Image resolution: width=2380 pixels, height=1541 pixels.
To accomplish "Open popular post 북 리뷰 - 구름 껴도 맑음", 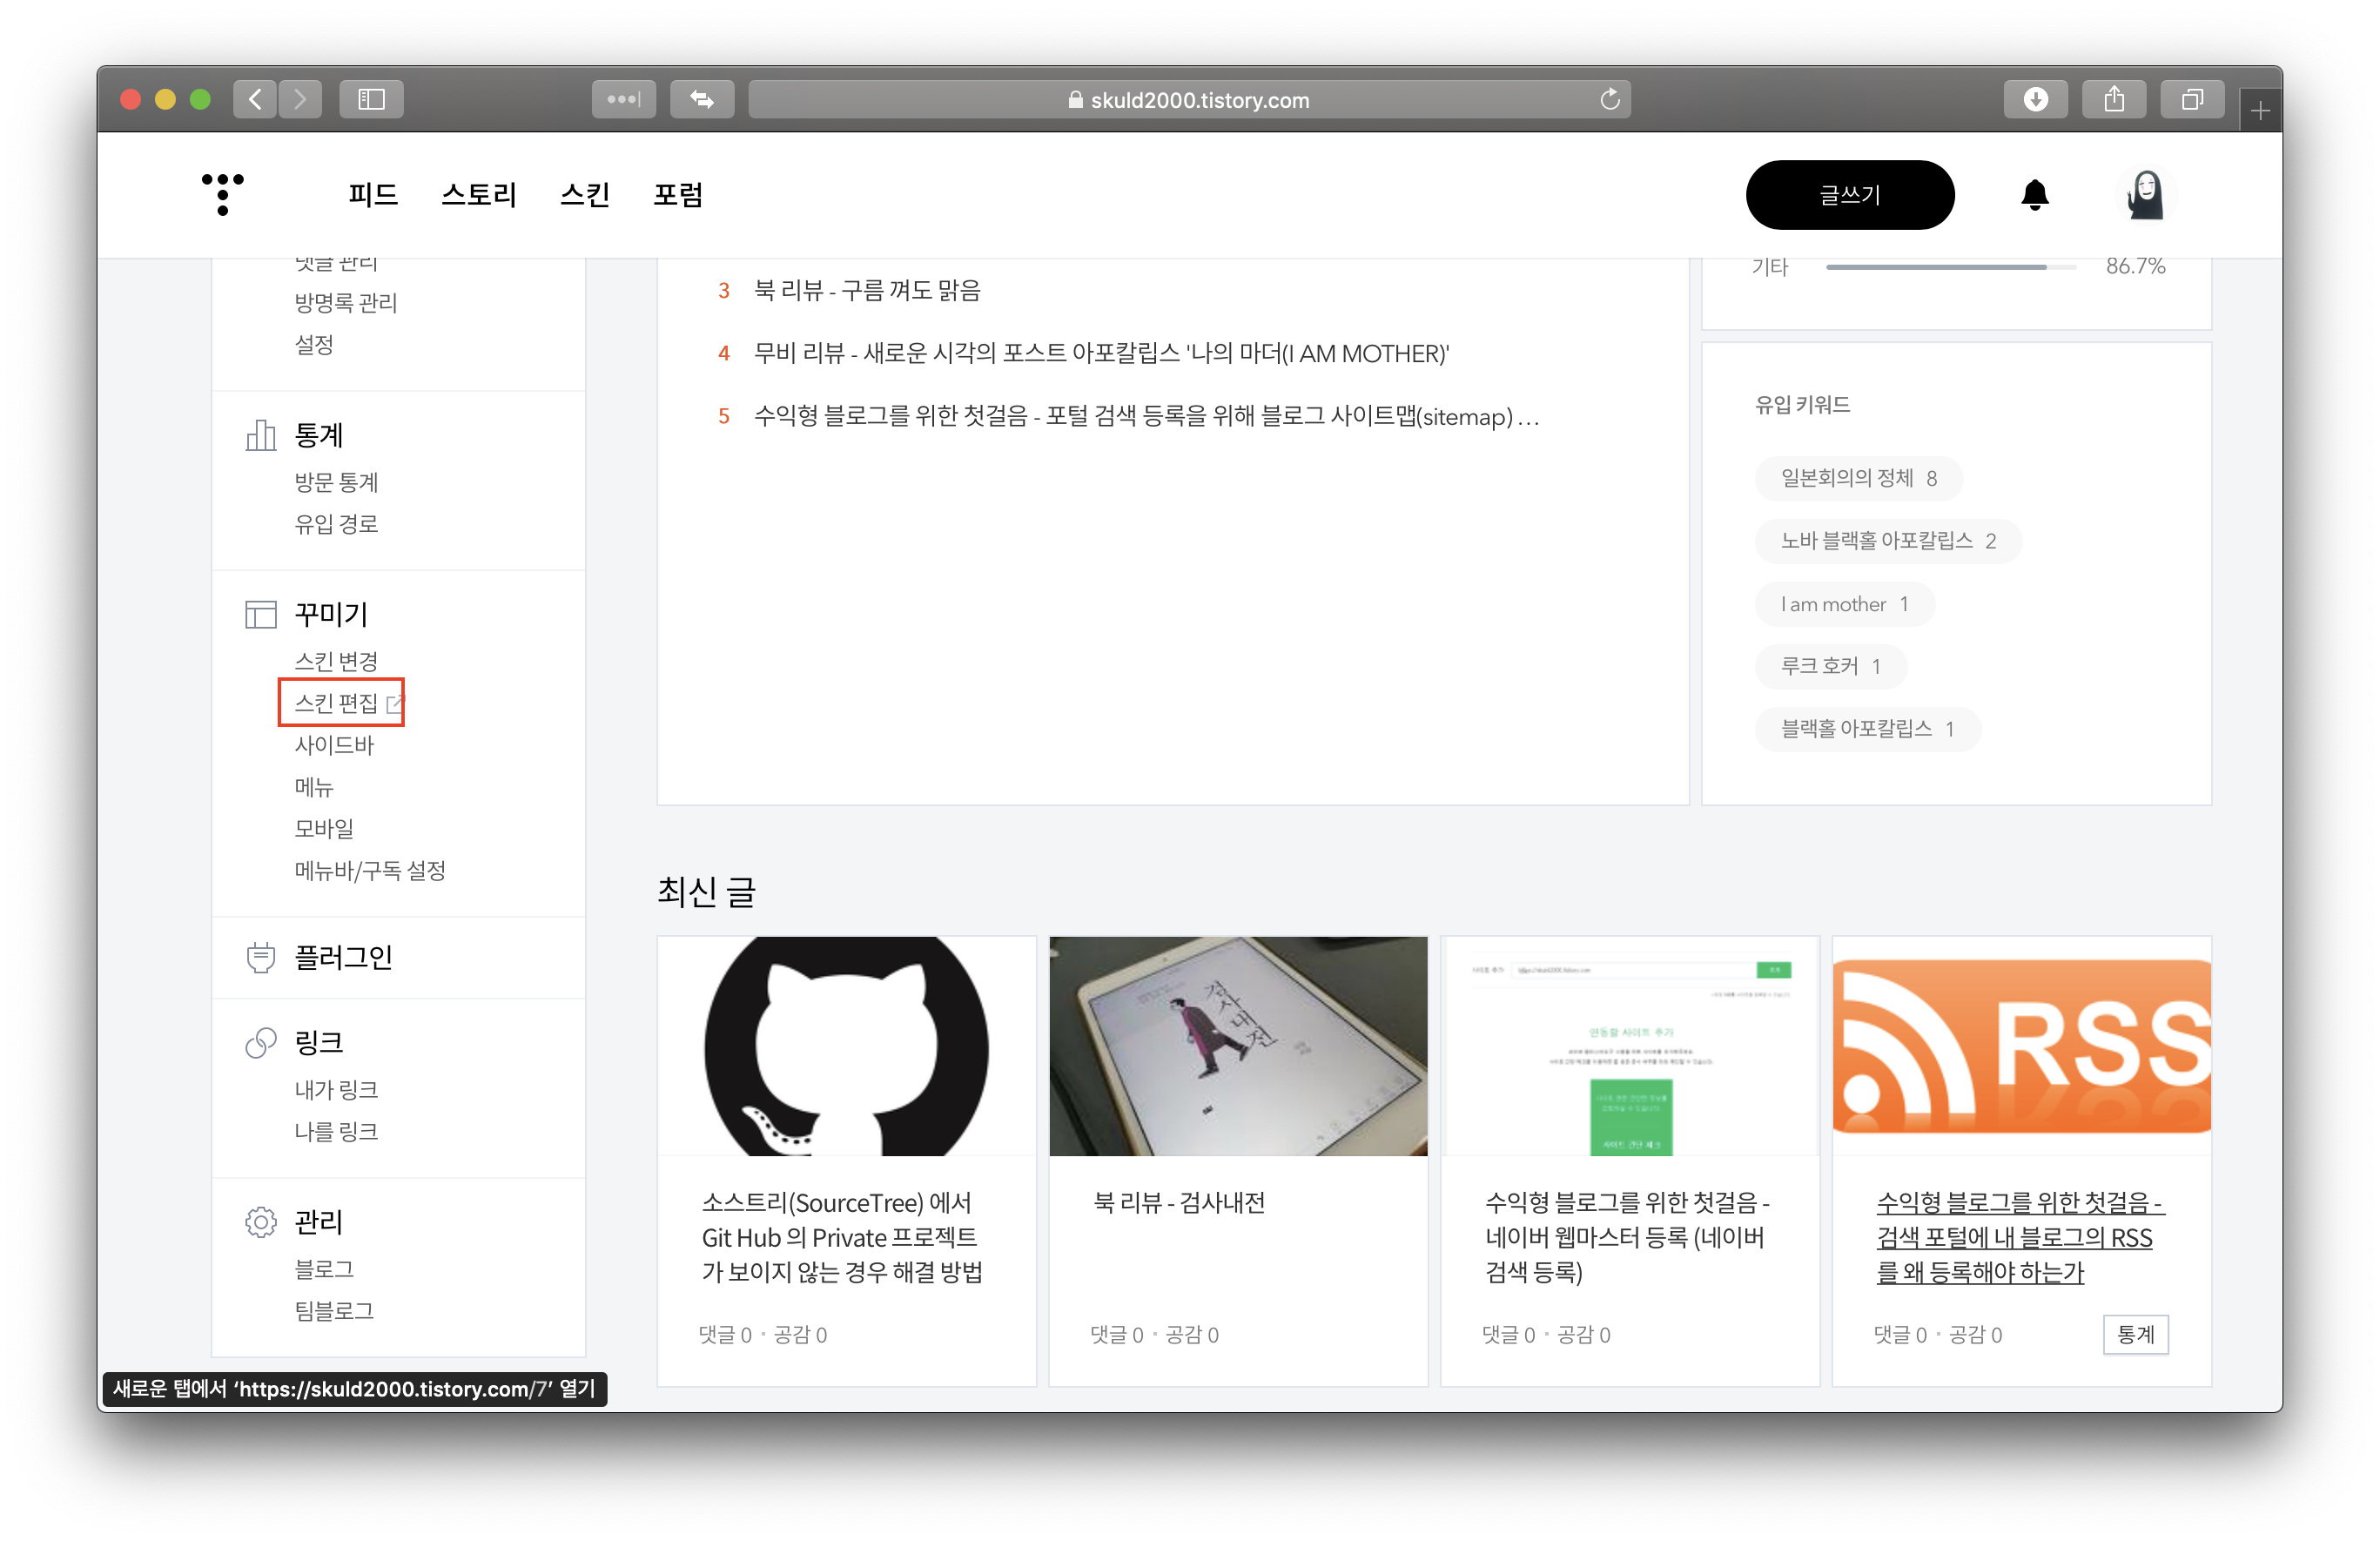I will click(x=867, y=290).
